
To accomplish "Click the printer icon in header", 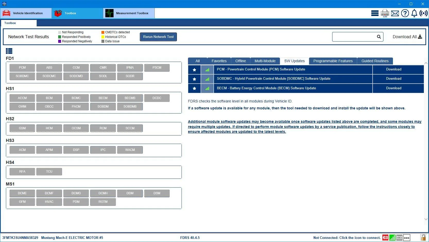I will [x=385, y=13].
